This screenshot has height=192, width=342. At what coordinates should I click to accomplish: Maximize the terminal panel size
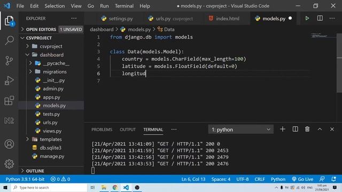(320, 129)
